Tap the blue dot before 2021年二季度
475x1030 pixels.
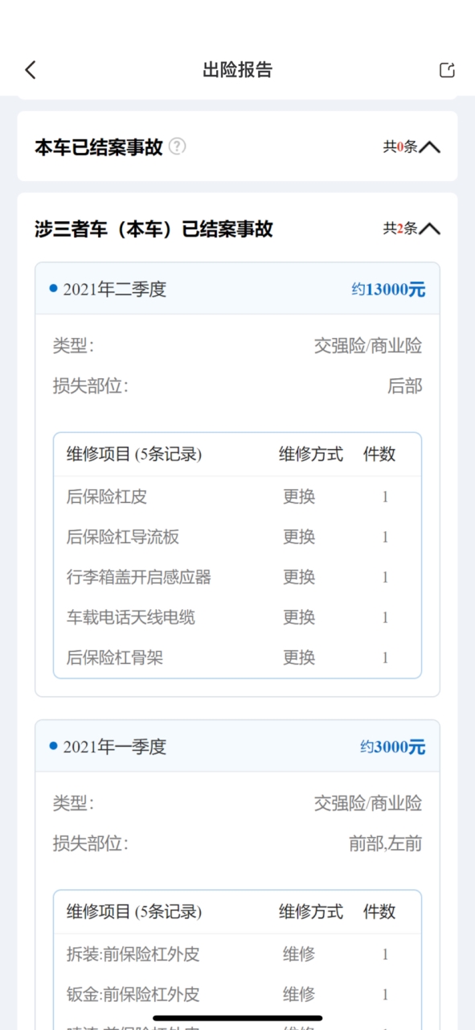coord(54,288)
